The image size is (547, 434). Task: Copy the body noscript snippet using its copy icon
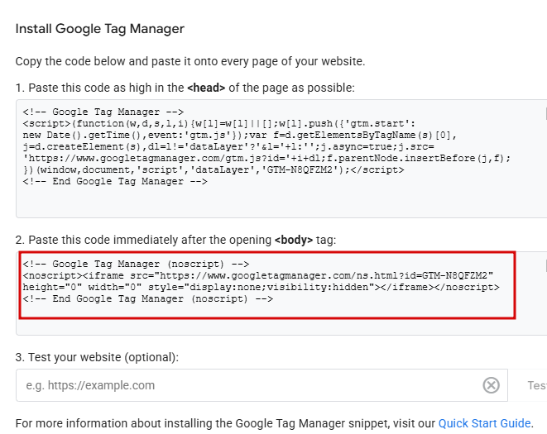click(545, 265)
